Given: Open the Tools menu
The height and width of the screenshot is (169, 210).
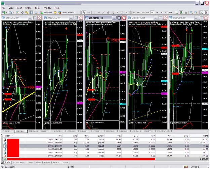Looking at the screenshot, I should pyautogui.click(x=38, y=8).
